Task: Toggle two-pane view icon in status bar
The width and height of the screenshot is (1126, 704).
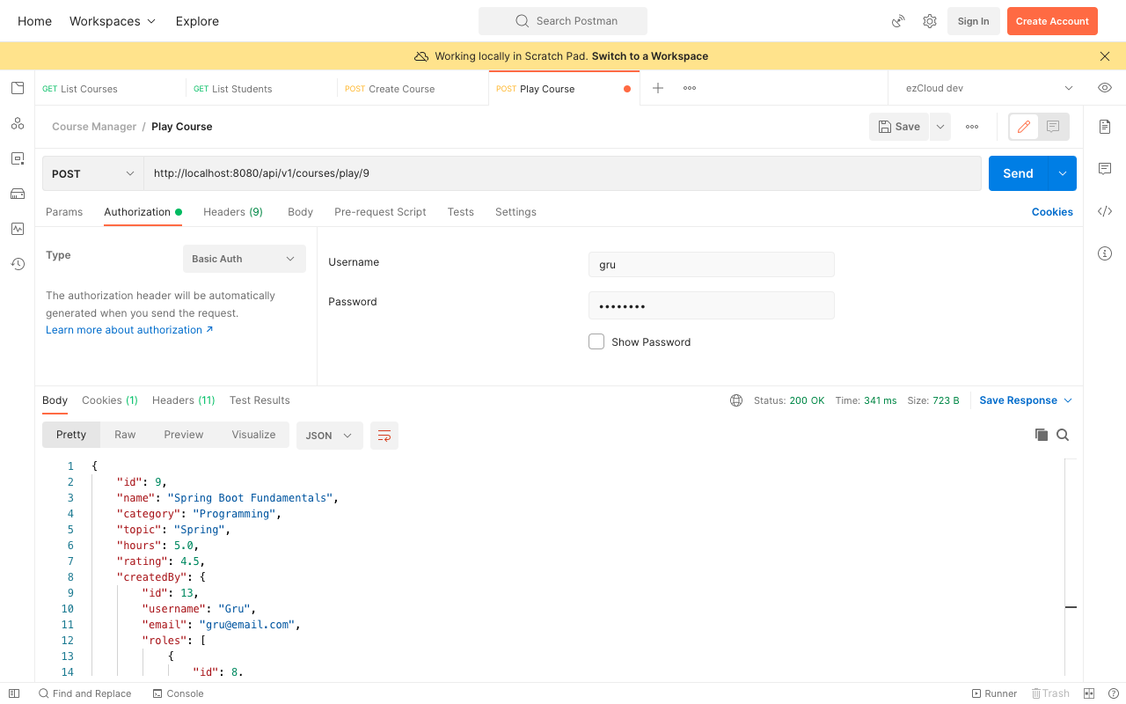Action: coord(1089,693)
